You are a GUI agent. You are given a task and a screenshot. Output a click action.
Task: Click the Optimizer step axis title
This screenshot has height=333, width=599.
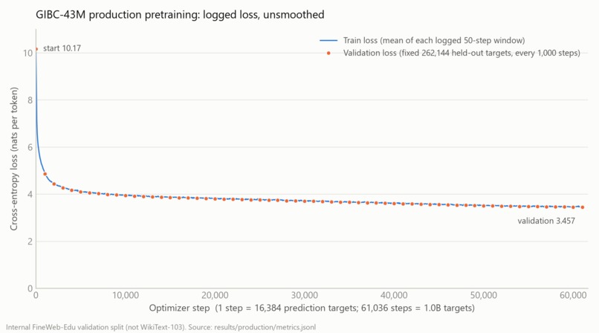[311, 308]
